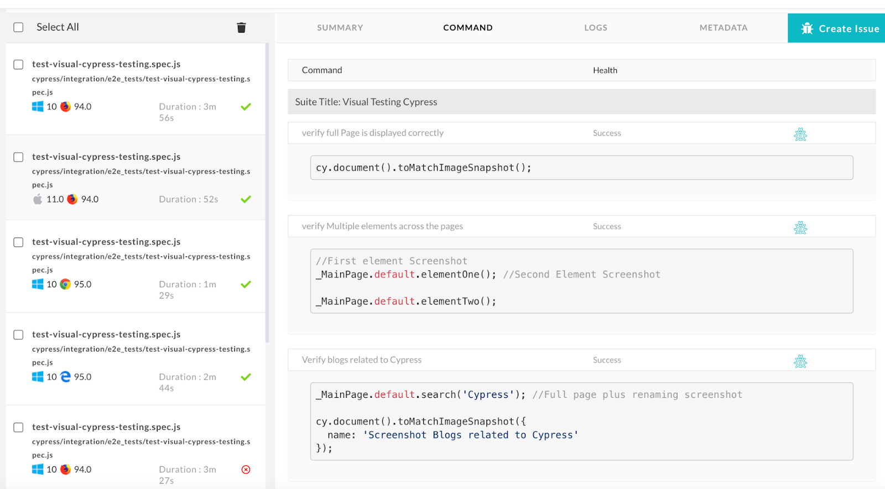Click the red failed status icon
The width and height of the screenshot is (885, 489).
coord(246,470)
